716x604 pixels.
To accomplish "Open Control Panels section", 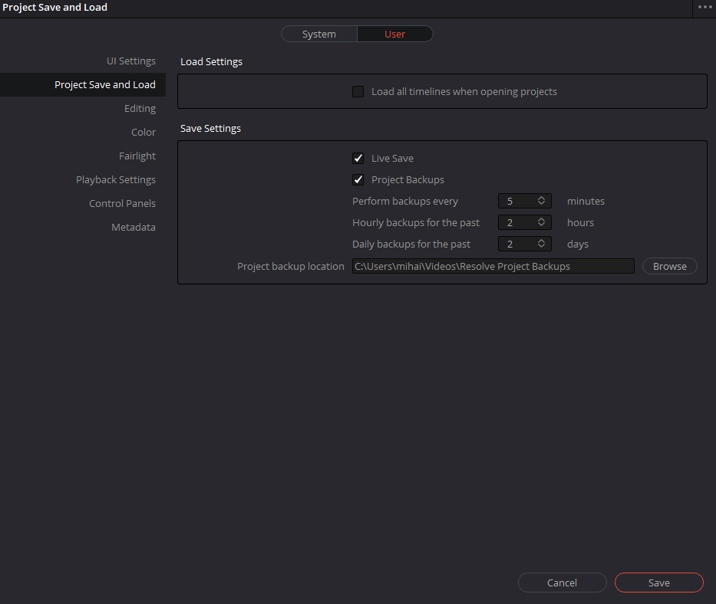I will click(x=122, y=203).
